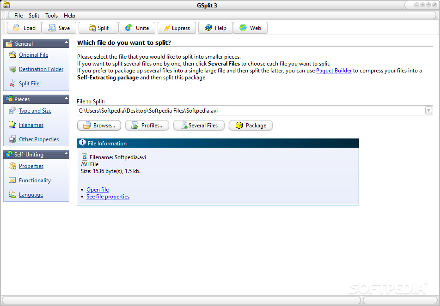Open the Split menu

(34, 15)
